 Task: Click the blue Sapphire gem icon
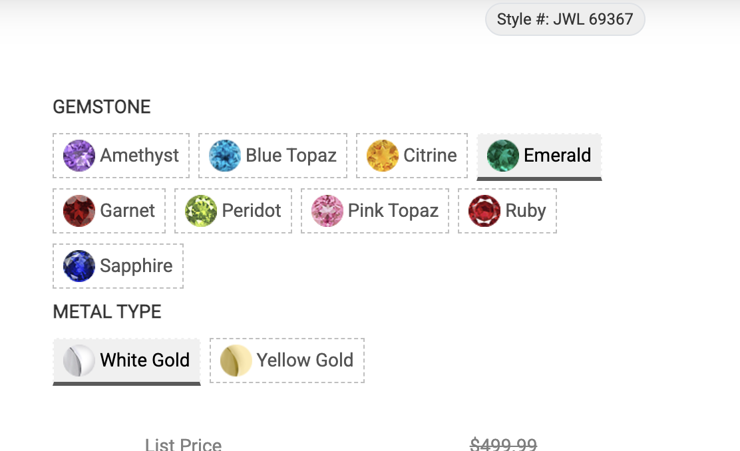[x=79, y=266]
